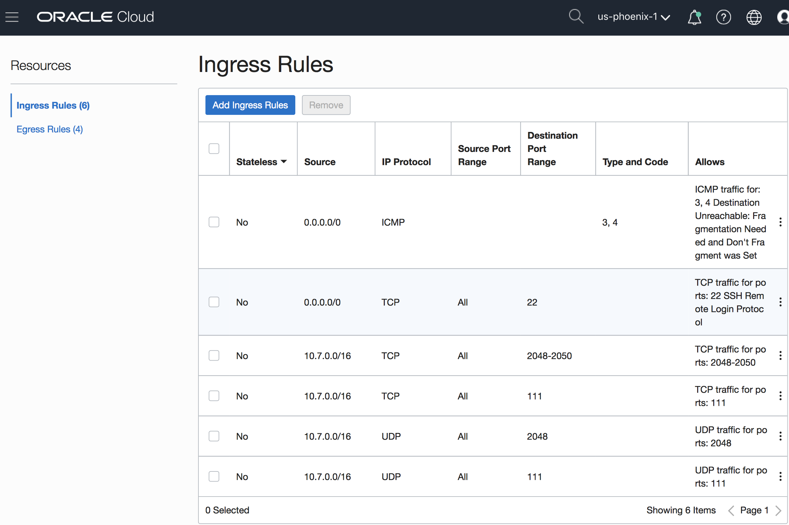
Task: Open the help question mark icon
Action: point(723,17)
